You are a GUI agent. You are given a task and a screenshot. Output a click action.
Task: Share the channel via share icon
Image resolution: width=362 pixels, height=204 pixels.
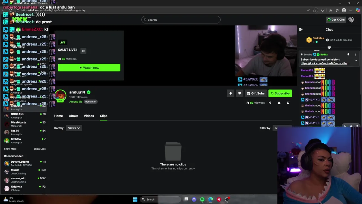click(270, 103)
